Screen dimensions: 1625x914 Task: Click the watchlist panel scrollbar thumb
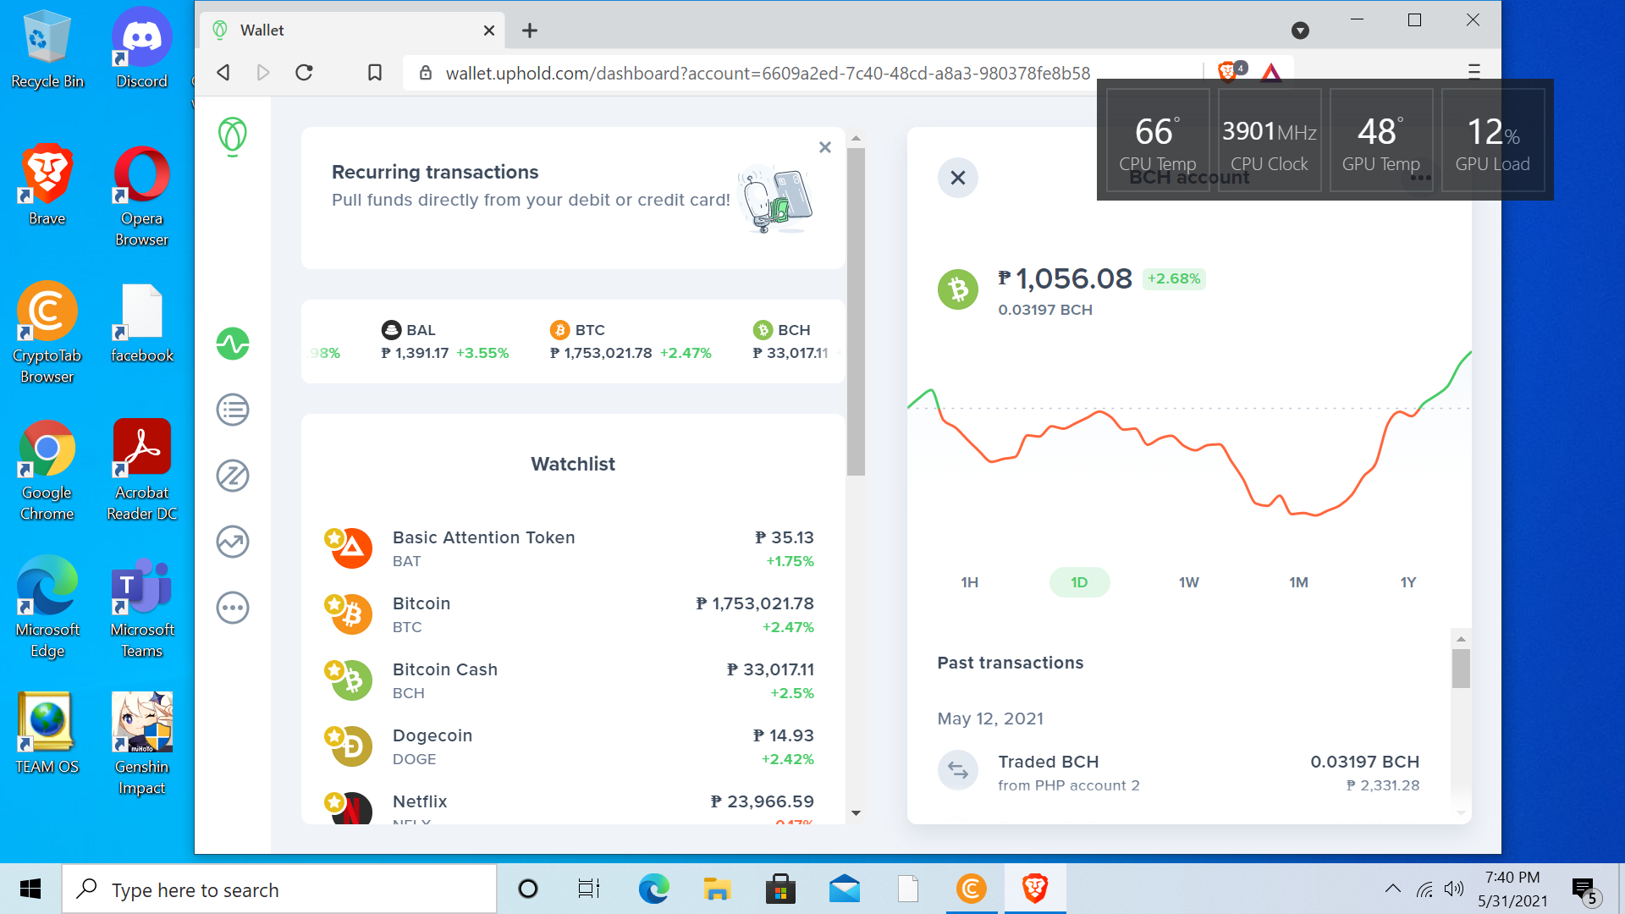(x=856, y=311)
